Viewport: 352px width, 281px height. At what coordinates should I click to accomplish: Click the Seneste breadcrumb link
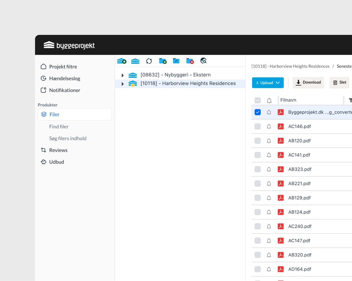[x=344, y=66]
